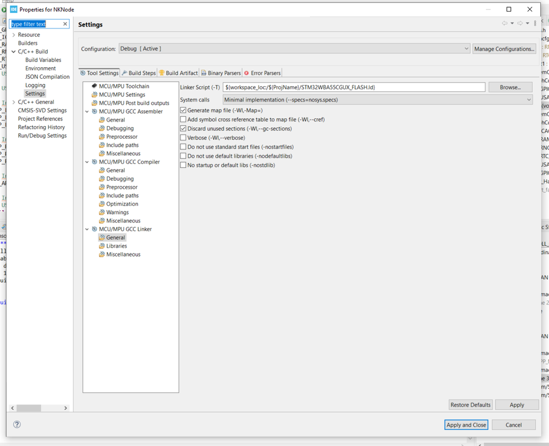The image size is (549, 446).
Task: Click the Compiler Optimization folder icon
Action: point(102,204)
